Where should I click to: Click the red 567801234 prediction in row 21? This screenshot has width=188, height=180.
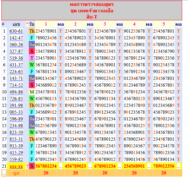pos(46,166)
